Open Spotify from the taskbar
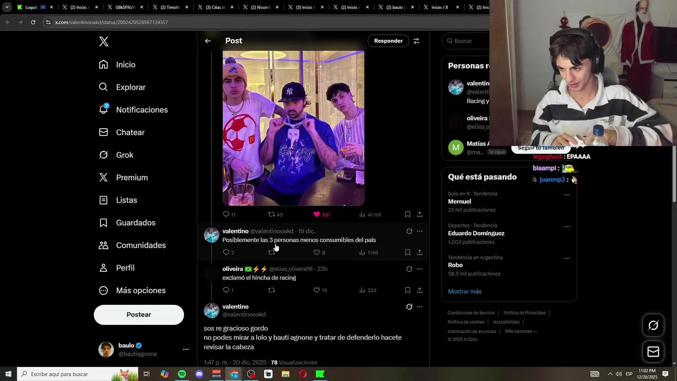This screenshot has width=677, height=381. (182, 374)
